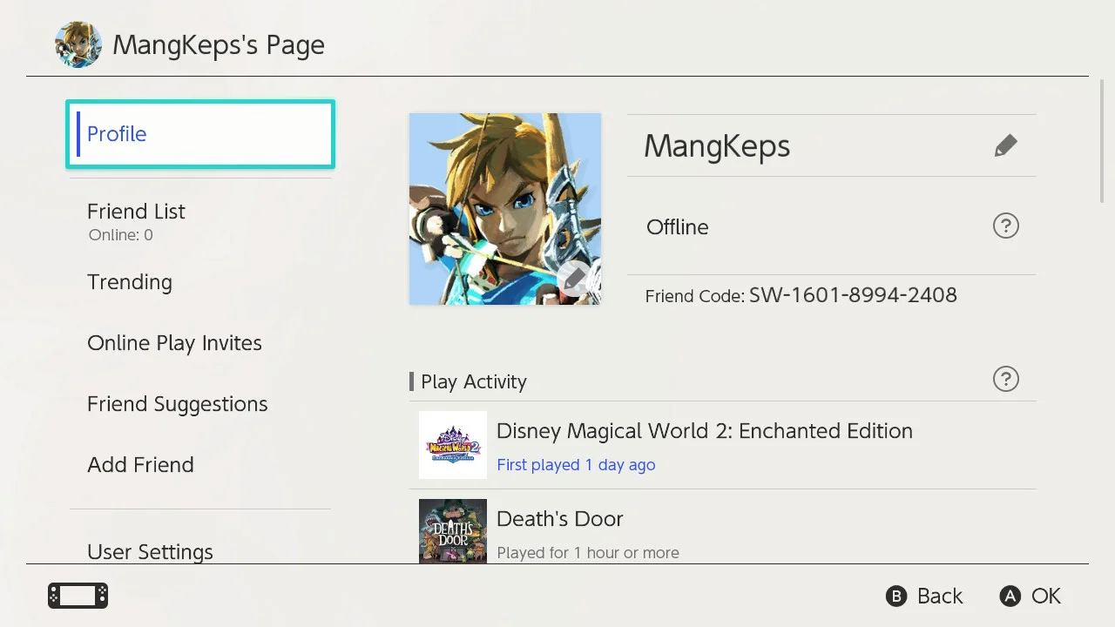
Task: Select the Profile menu item
Action: tap(200, 134)
